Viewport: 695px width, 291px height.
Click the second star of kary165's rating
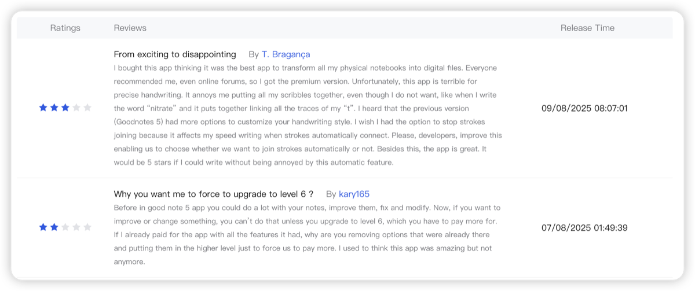click(54, 227)
